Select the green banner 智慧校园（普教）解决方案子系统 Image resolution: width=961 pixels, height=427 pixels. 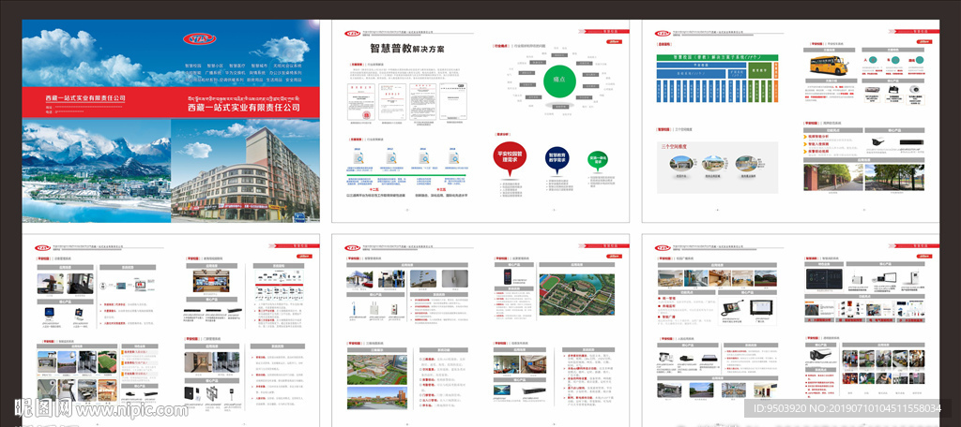[718, 57]
